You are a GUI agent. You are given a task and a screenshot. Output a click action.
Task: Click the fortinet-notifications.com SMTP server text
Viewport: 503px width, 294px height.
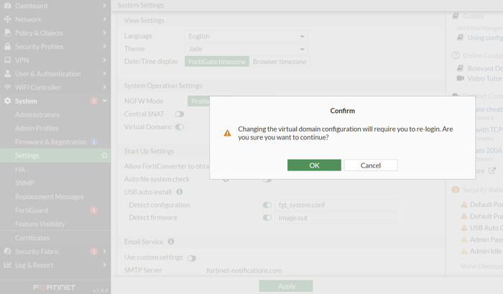(244, 270)
